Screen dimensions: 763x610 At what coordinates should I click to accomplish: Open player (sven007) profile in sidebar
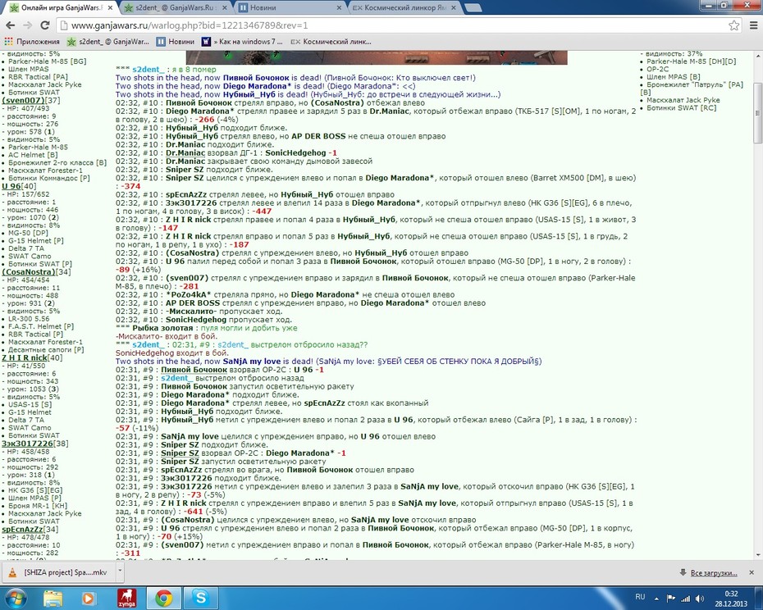pyautogui.click(x=23, y=101)
